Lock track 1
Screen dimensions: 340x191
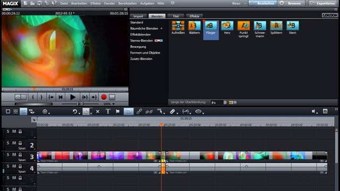(20, 131)
